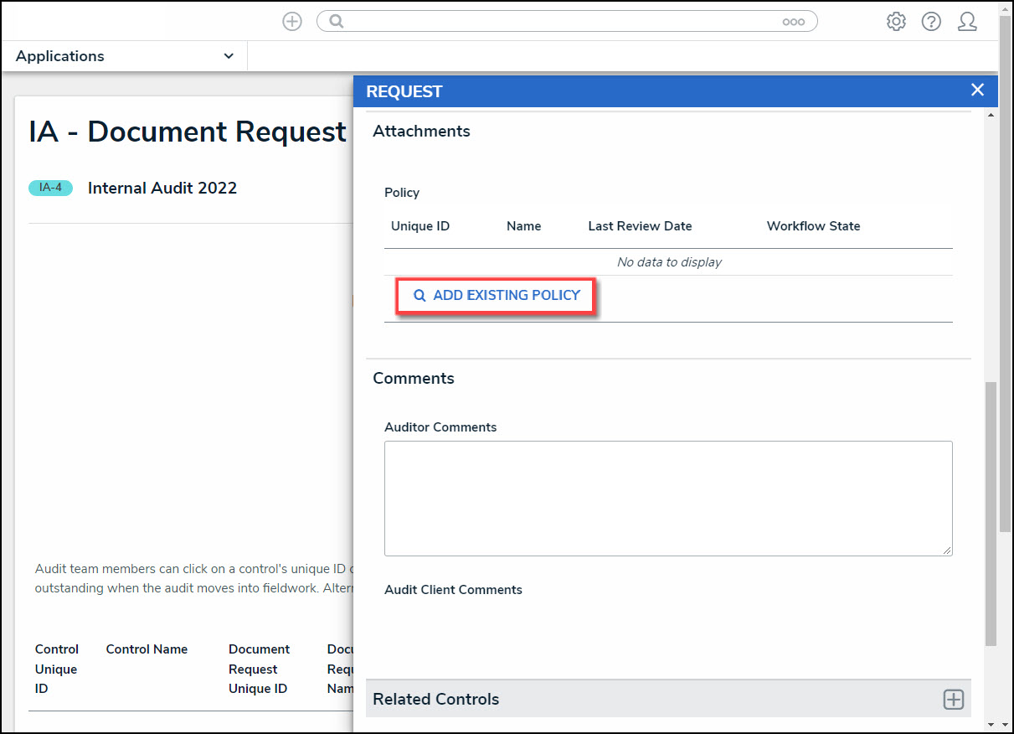1014x734 pixels.
Task: Click the top search input field
Action: [561, 22]
